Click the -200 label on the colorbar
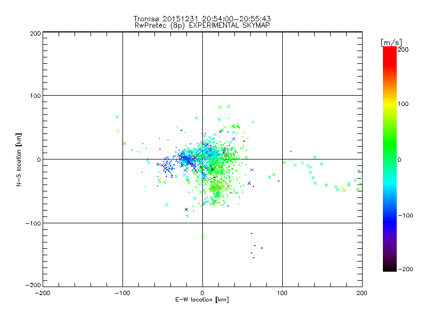 pos(405,270)
